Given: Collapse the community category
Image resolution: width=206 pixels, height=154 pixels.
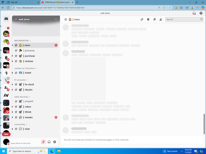Looking at the screenshot, I should pos(21,124).
